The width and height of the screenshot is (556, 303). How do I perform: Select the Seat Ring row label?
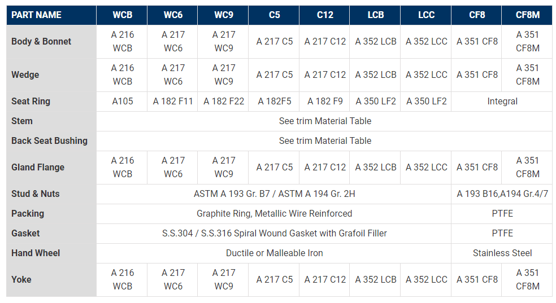point(31,102)
